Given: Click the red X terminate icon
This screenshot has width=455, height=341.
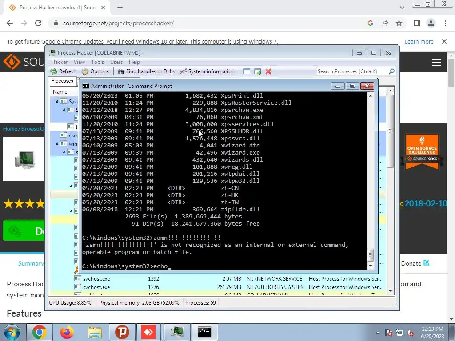Looking at the screenshot, I should (268, 71).
